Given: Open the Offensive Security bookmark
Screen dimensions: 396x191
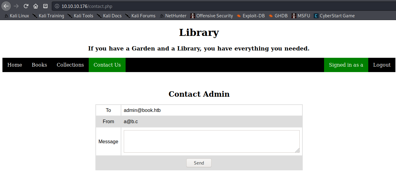Looking at the screenshot, I should tap(212, 16).
